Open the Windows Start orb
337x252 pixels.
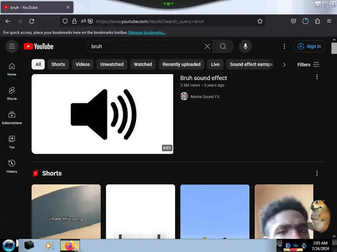pyautogui.click(x=9, y=245)
